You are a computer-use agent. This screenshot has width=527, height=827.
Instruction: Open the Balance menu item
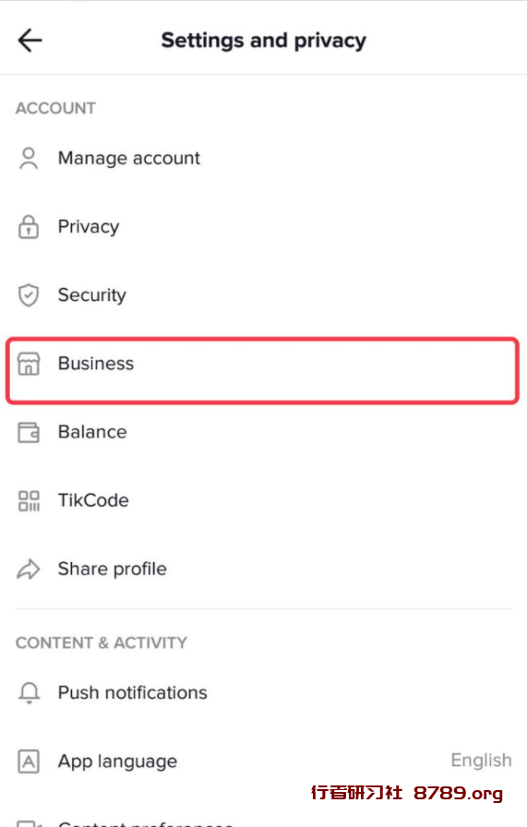(x=263, y=433)
